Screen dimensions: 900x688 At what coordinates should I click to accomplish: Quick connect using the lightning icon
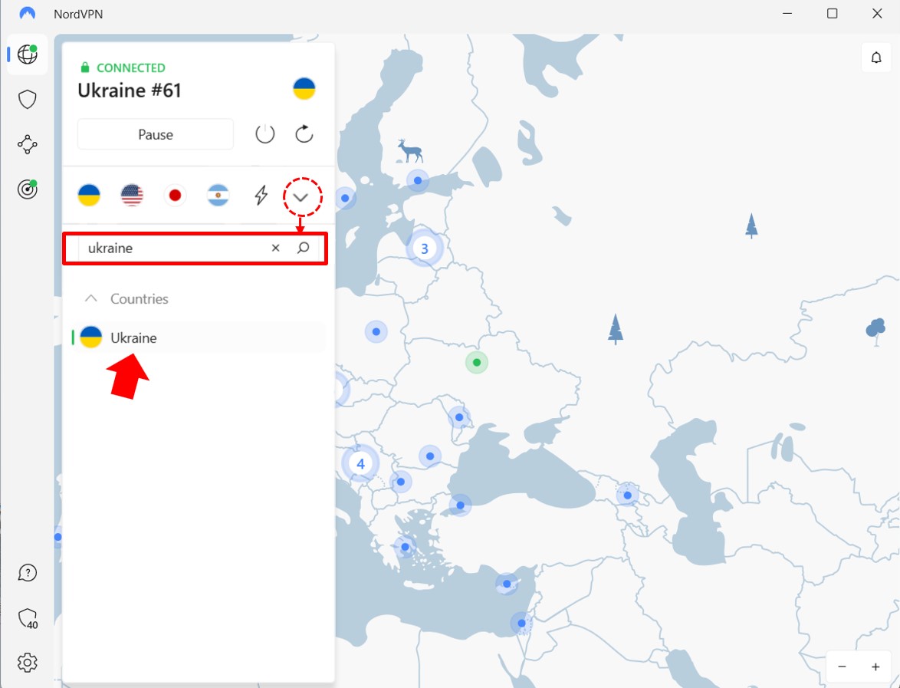[x=261, y=196]
